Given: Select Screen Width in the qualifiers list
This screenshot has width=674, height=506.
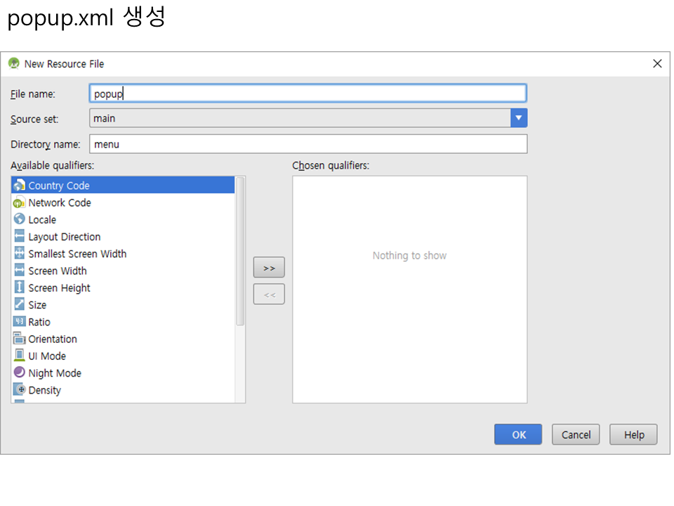Looking at the screenshot, I should tap(58, 271).
